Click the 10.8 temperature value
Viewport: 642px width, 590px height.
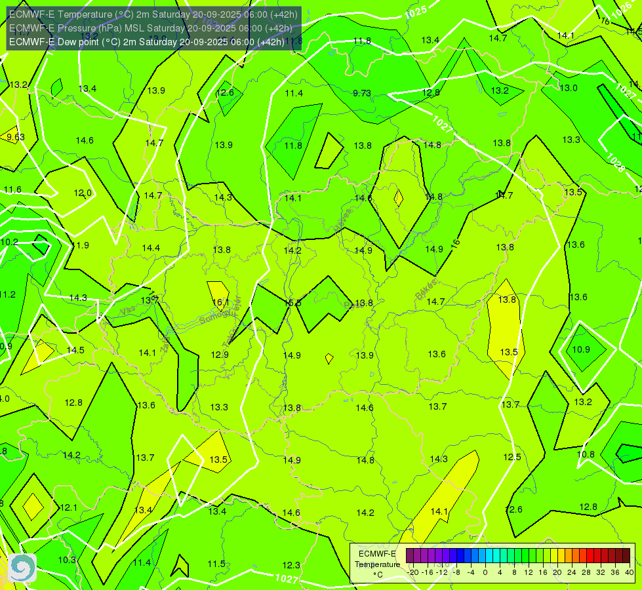coord(586,454)
